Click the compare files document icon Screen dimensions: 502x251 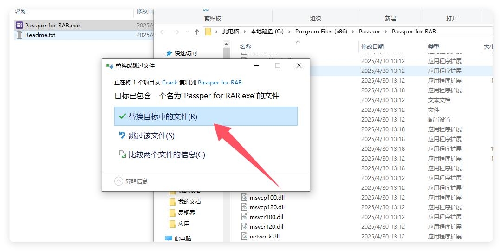click(123, 154)
